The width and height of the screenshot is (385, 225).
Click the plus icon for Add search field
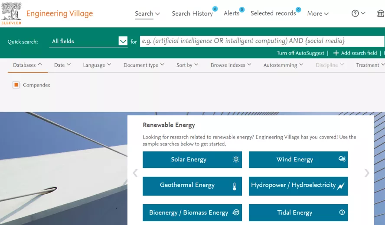click(x=336, y=53)
